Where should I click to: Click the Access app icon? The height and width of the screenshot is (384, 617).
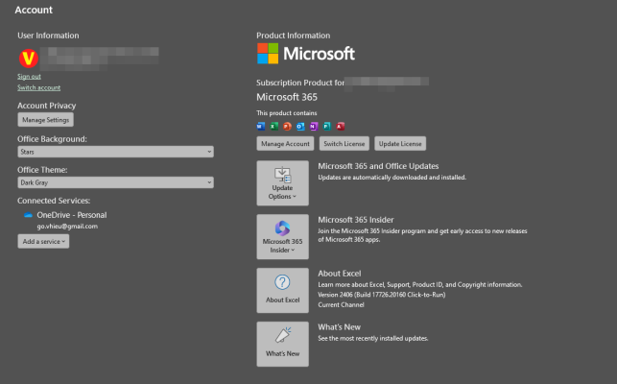pyautogui.click(x=341, y=127)
